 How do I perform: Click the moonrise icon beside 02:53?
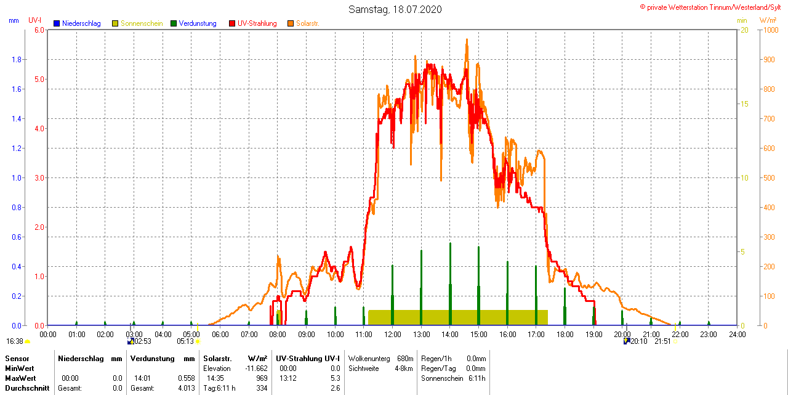point(131,341)
